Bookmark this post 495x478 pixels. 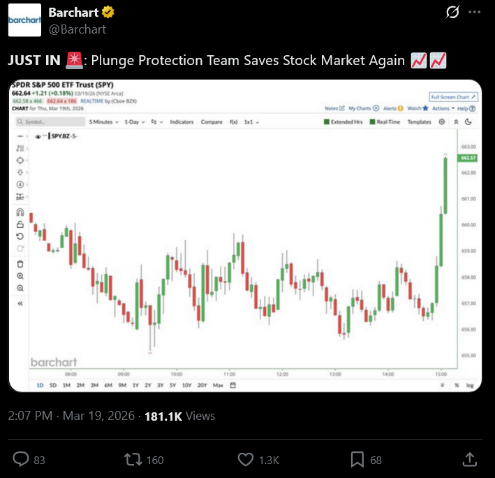pos(357,459)
